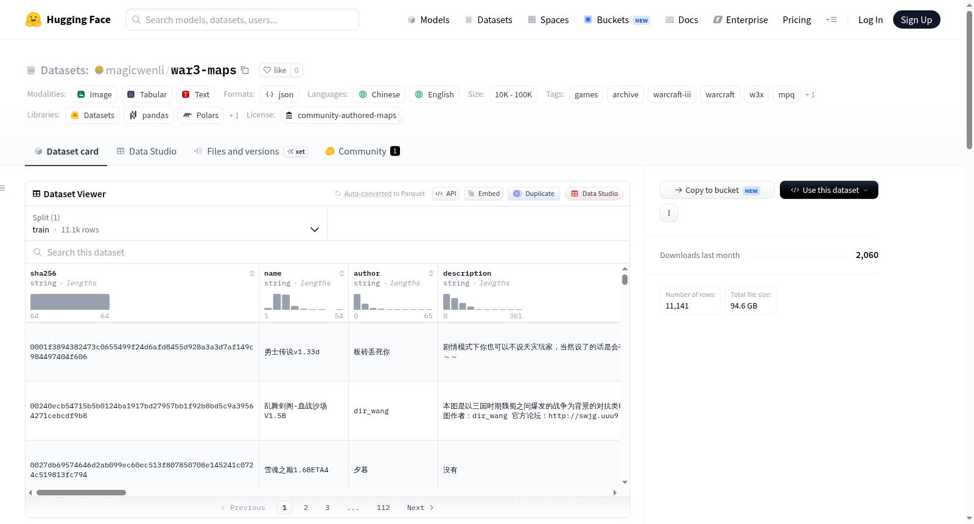Expand the Use this dataset dropdown
Viewport: 974px width, 524px height.
[x=829, y=190]
